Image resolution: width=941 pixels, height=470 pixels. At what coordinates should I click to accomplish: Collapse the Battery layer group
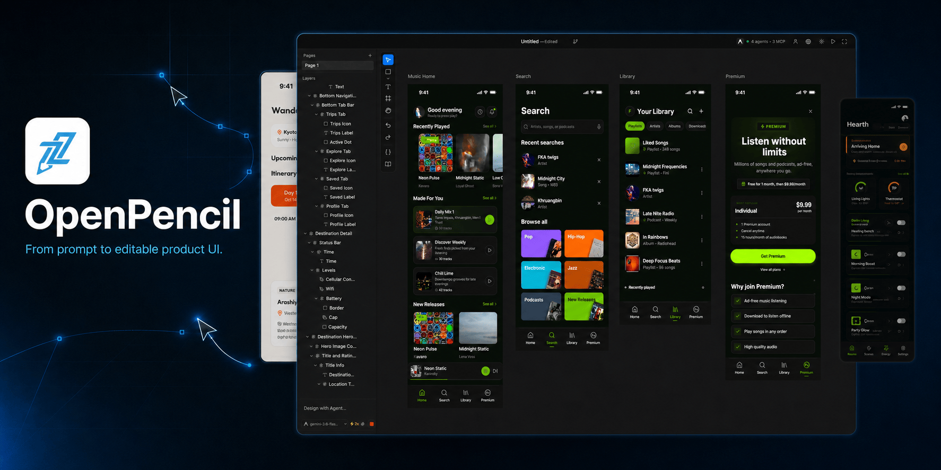pos(317,299)
